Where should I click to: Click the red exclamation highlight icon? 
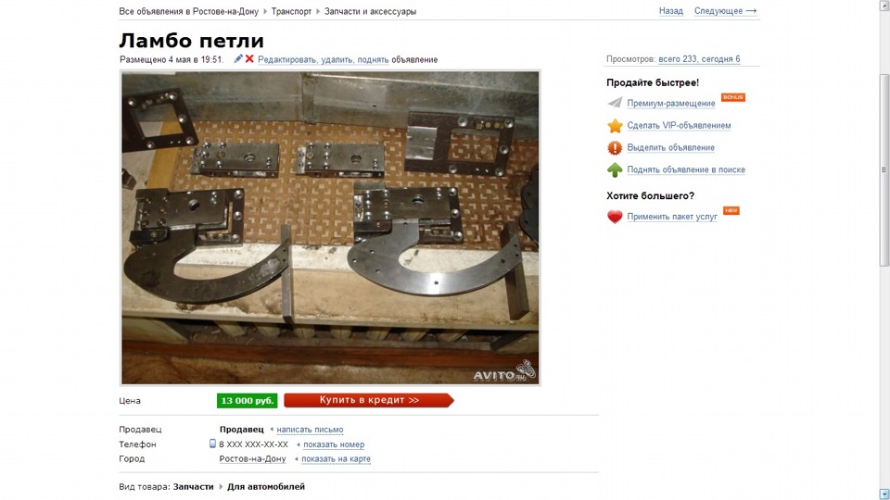pos(615,148)
